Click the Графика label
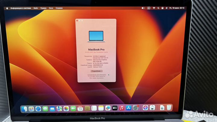 click(x=89, y=60)
